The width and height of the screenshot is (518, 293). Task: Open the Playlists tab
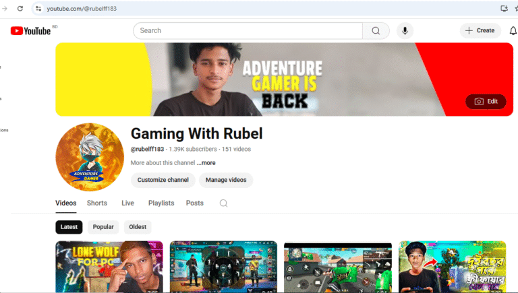pos(161,203)
